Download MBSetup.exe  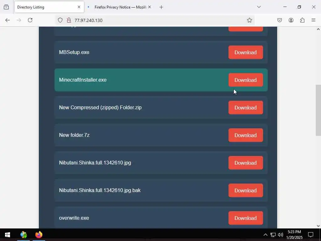(246, 52)
